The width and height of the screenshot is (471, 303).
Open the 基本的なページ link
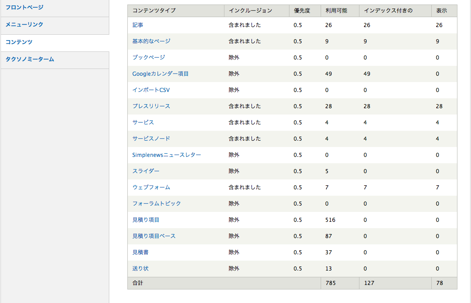click(x=151, y=41)
